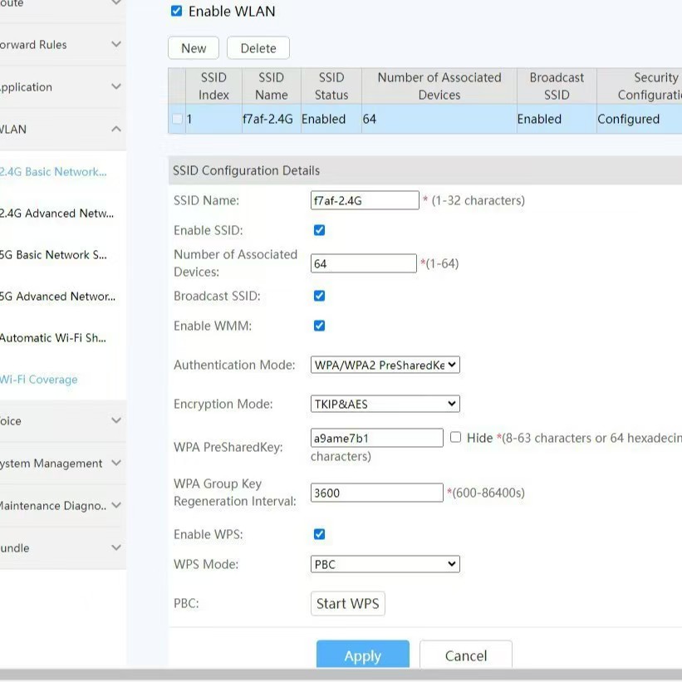Open the WPS Mode dropdown

pyautogui.click(x=385, y=564)
